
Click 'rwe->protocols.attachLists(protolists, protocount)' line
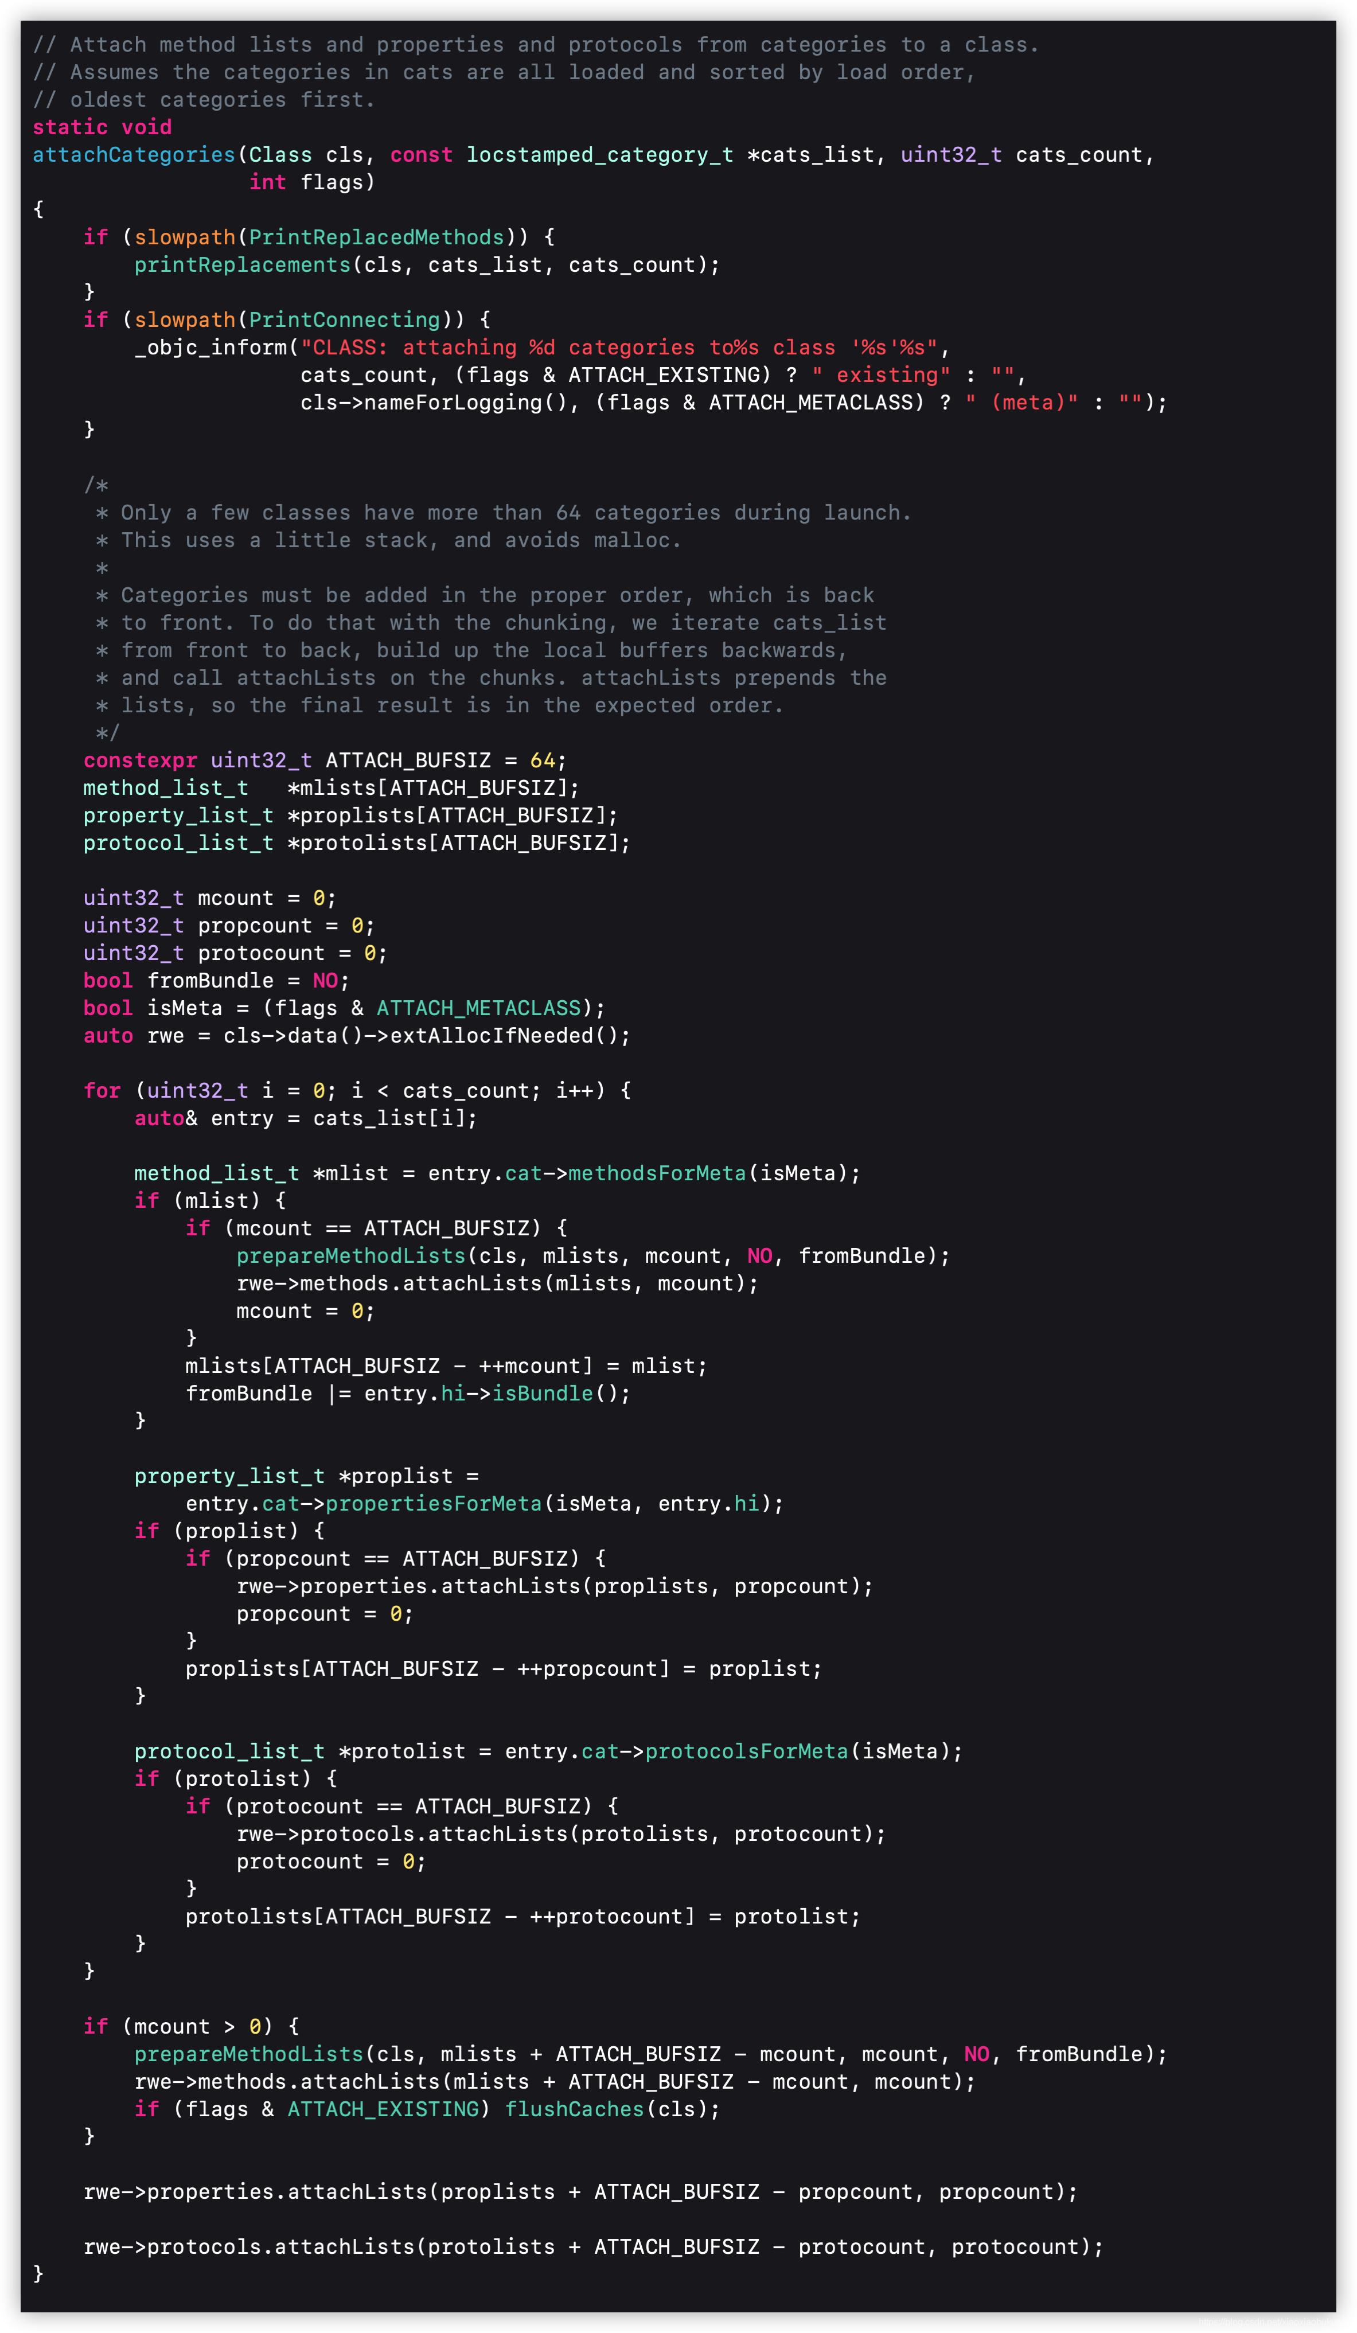point(561,1834)
